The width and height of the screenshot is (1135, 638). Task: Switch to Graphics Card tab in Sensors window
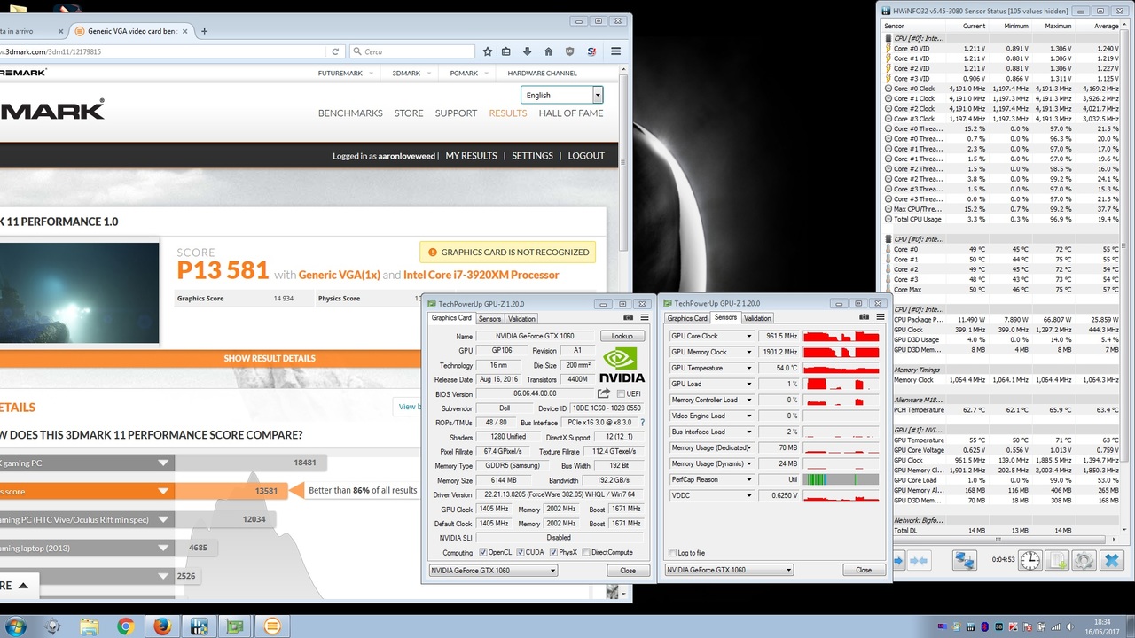pos(687,318)
